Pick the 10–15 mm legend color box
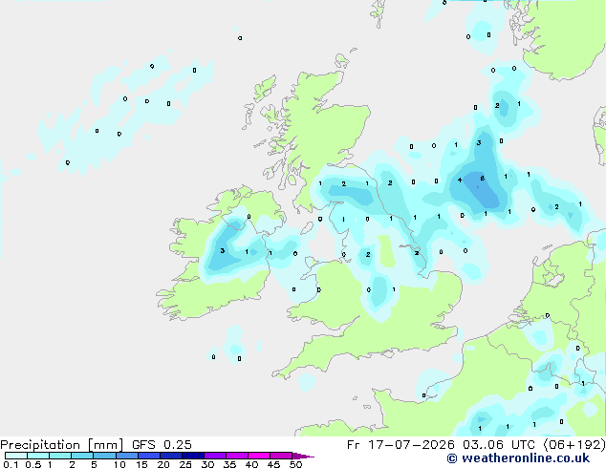The height and width of the screenshot is (468, 606). (127, 456)
